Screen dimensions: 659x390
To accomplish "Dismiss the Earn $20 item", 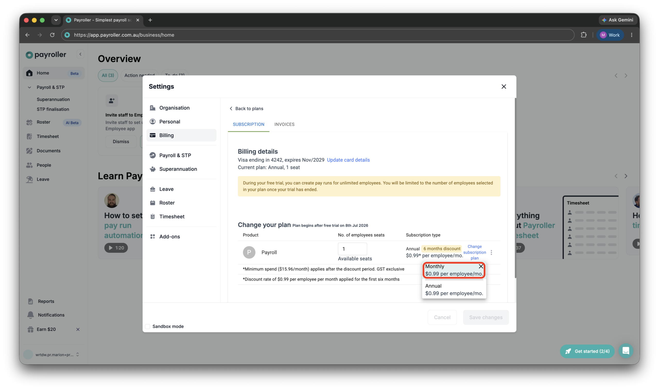I will [x=78, y=329].
